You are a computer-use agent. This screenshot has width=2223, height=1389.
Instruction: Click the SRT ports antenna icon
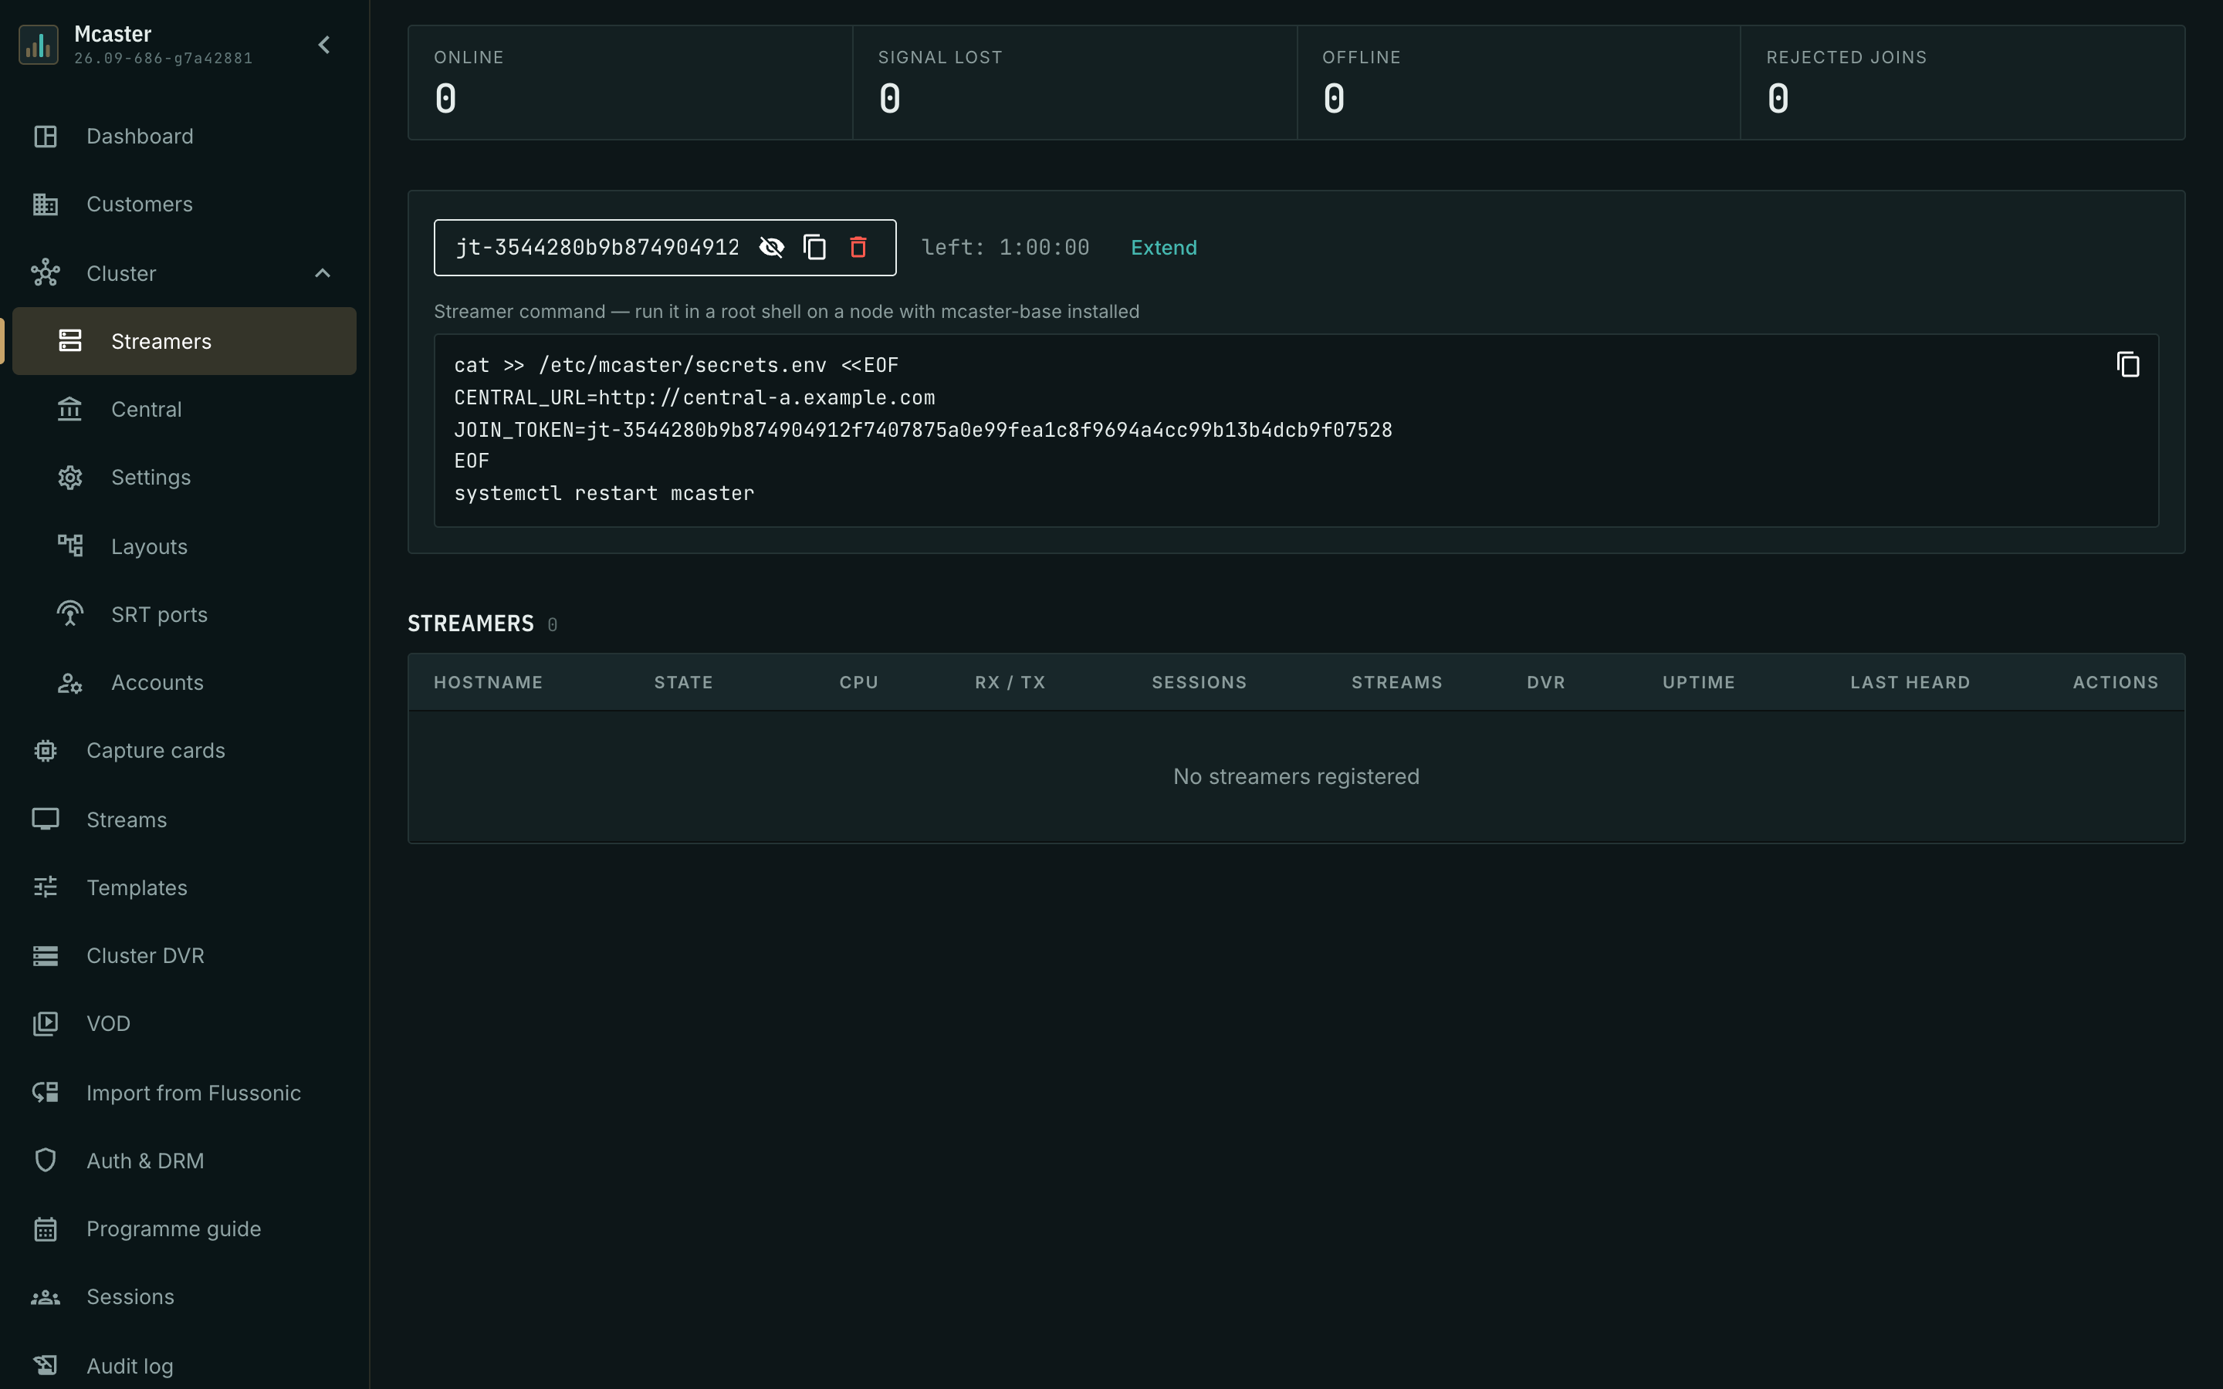(69, 613)
